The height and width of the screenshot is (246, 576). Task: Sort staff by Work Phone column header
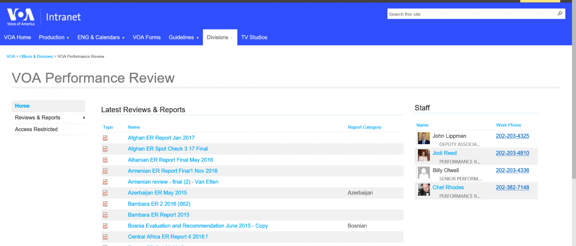(x=509, y=125)
